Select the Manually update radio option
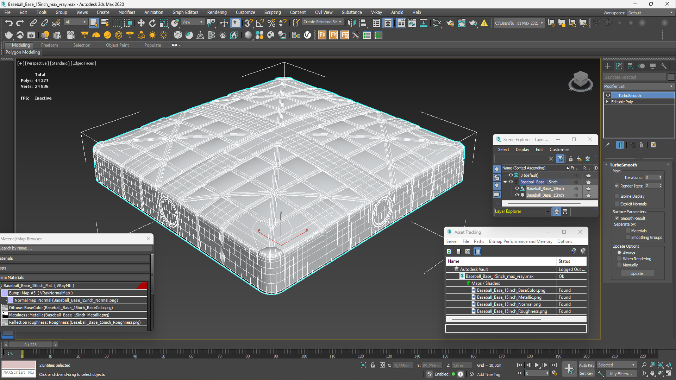The width and height of the screenshot is (676, 380). coord(619,265)
